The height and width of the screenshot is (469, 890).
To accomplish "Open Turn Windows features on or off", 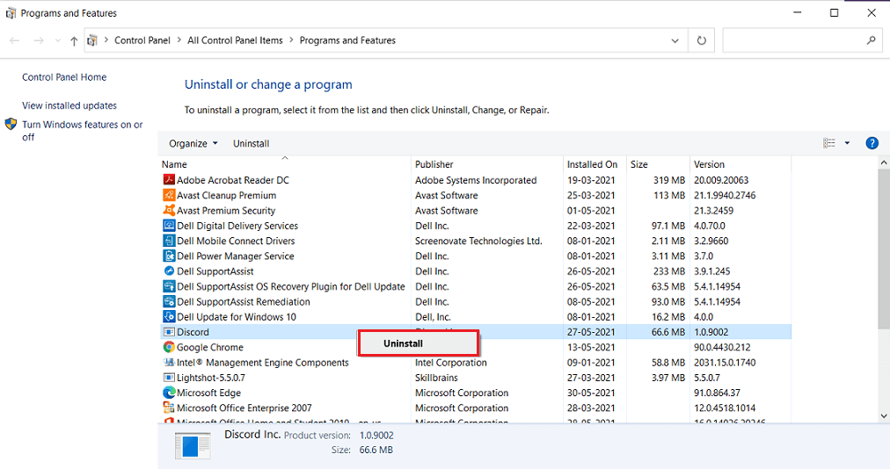I will [x=83, y=131].
